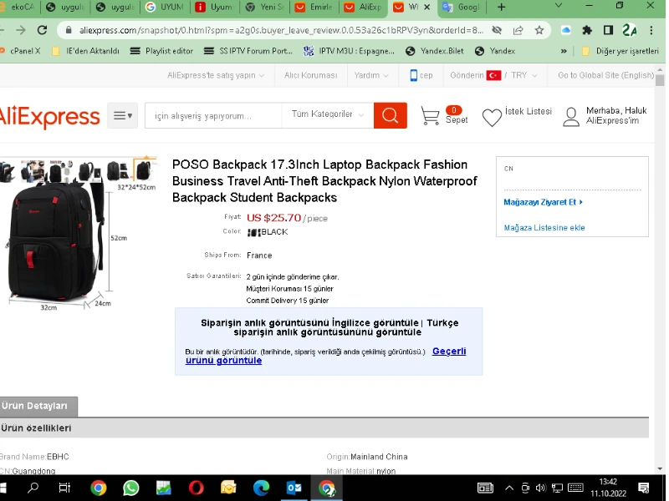
Task: Click Mağaza Listesine ekle link
Action: pos(544,227)
